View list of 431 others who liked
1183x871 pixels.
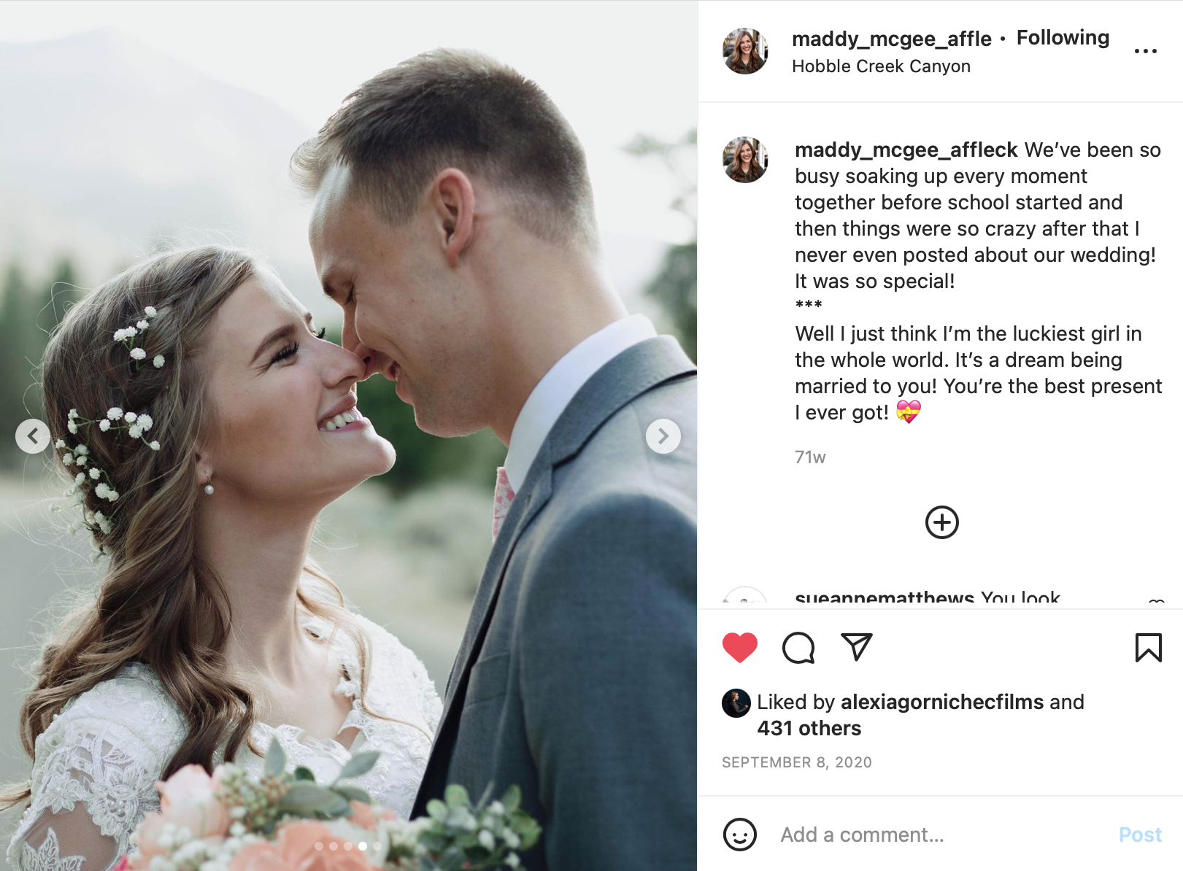[809, 728]
